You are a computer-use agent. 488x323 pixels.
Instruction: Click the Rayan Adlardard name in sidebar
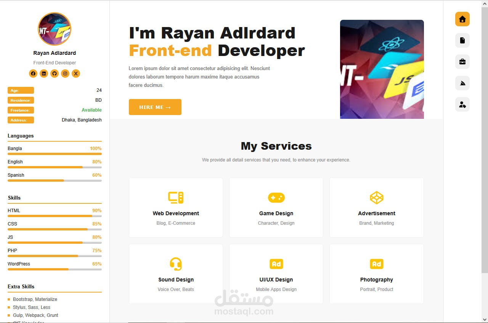tap(55, 53)
